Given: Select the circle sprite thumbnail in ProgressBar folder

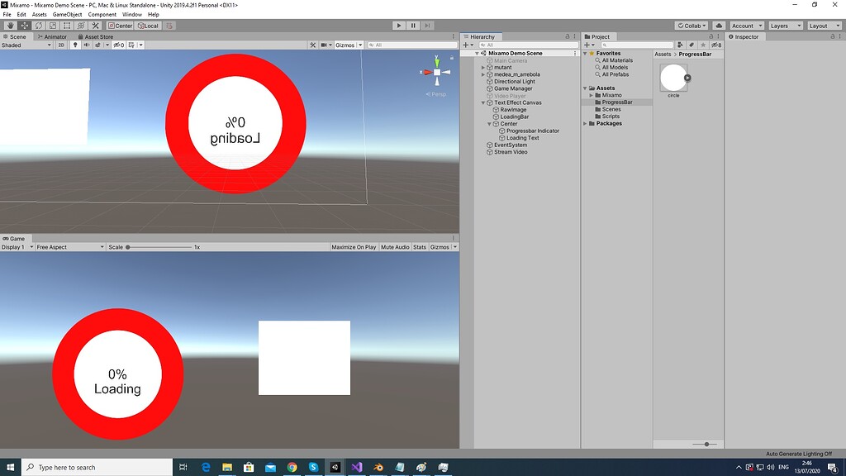Looking at the screenshot, I should [x=673, y=79].
